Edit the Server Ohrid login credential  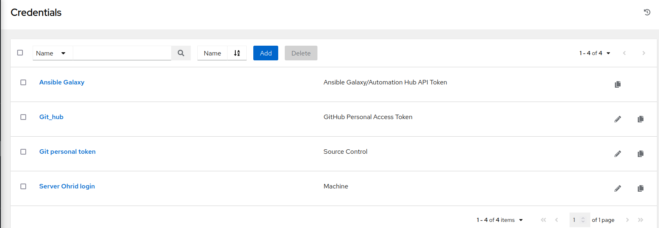[618, 188]
